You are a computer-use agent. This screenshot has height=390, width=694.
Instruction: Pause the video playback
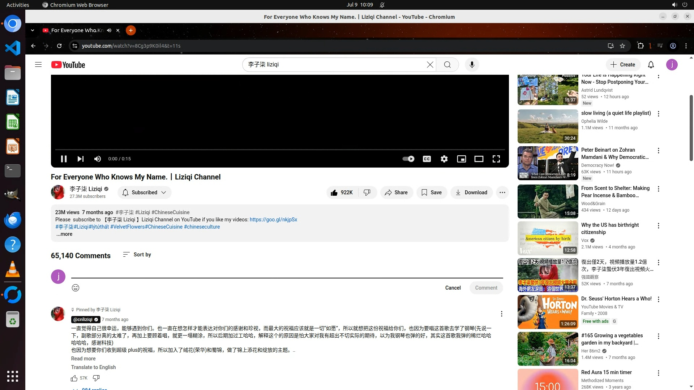pos(64,159)
